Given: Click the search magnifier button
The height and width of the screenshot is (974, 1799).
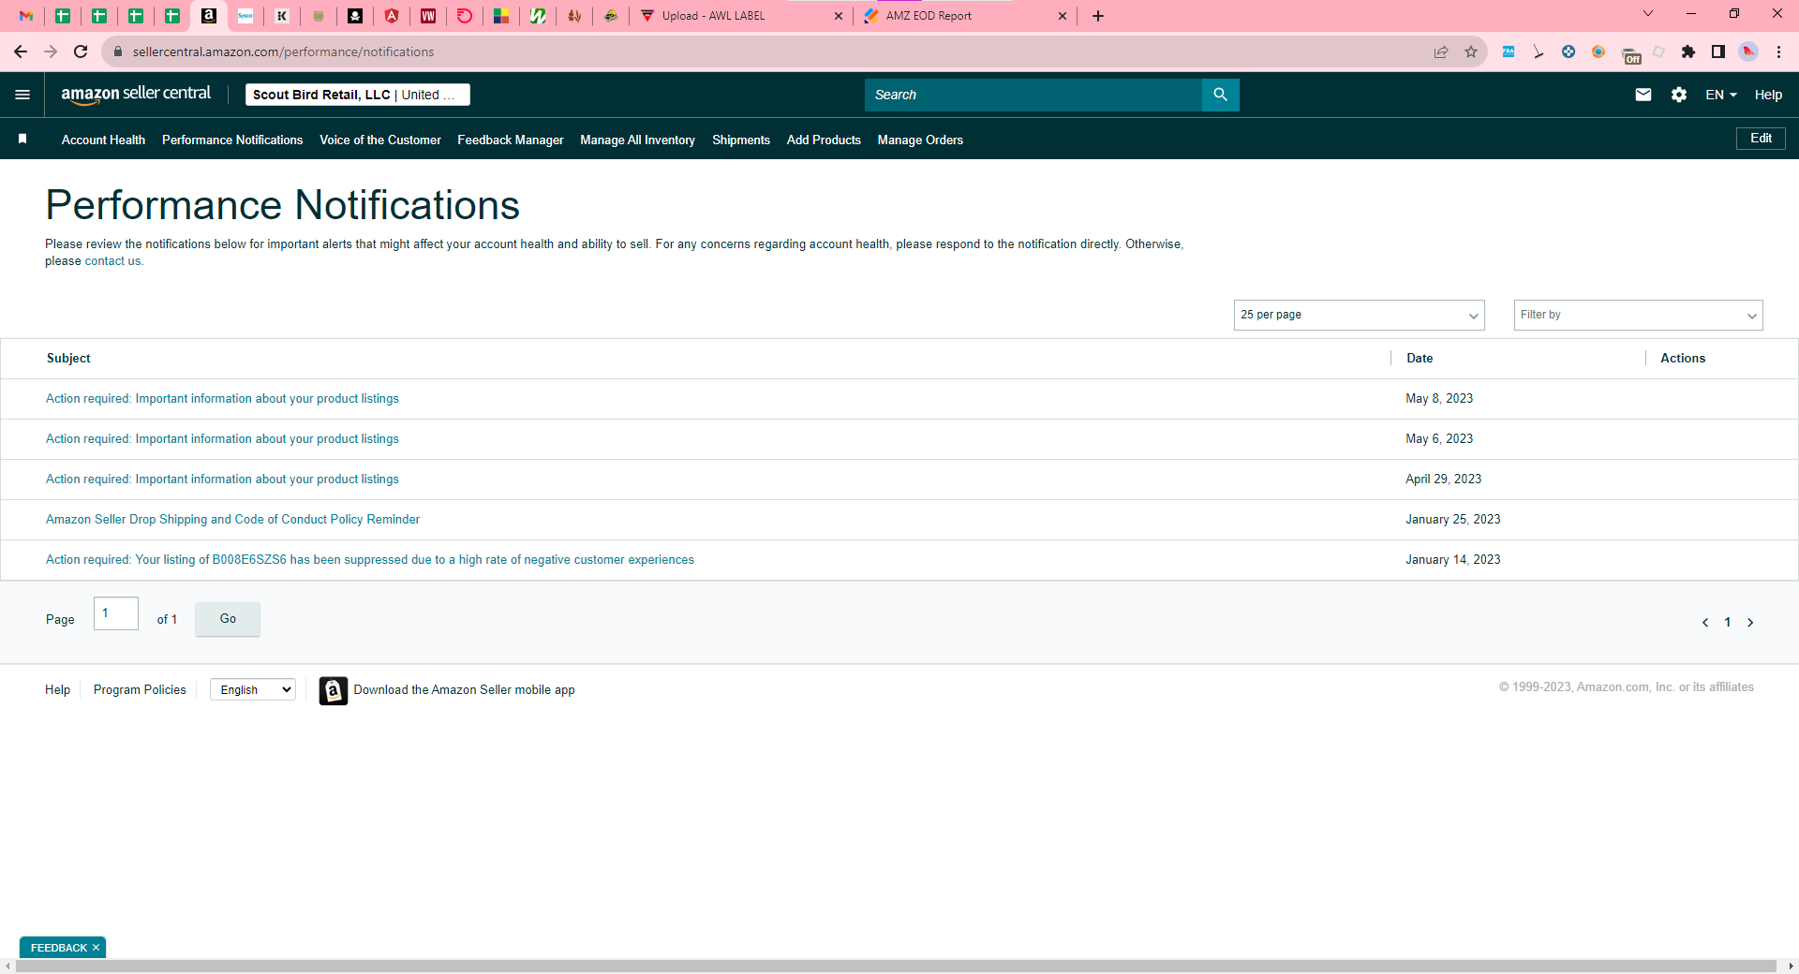Looking at the screenshot, I should tap(1220, 95).
